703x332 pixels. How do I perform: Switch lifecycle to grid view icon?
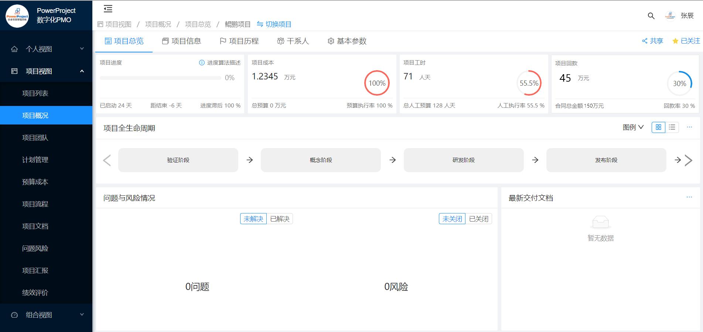658,127
